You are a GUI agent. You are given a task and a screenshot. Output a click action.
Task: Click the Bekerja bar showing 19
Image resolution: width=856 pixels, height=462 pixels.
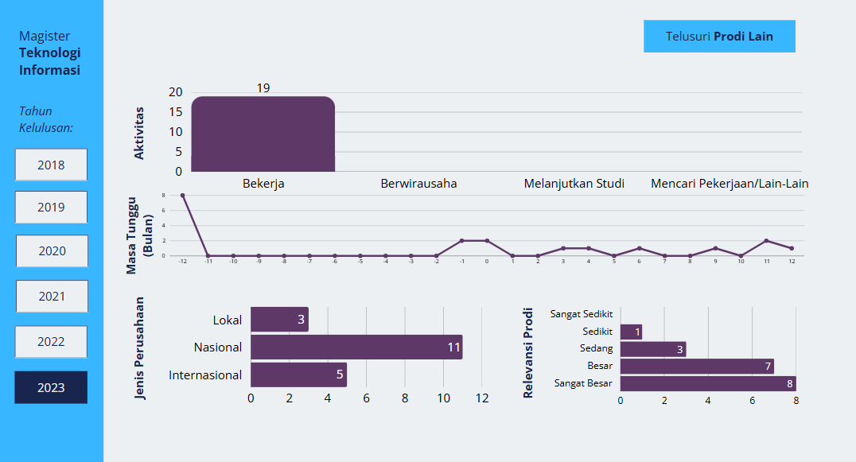(x=263, y=134)
